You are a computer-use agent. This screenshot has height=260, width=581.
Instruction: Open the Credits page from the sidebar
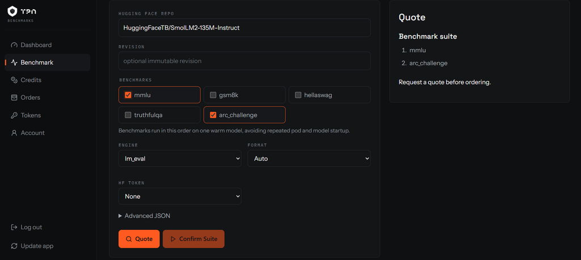(x=48, y=80)
